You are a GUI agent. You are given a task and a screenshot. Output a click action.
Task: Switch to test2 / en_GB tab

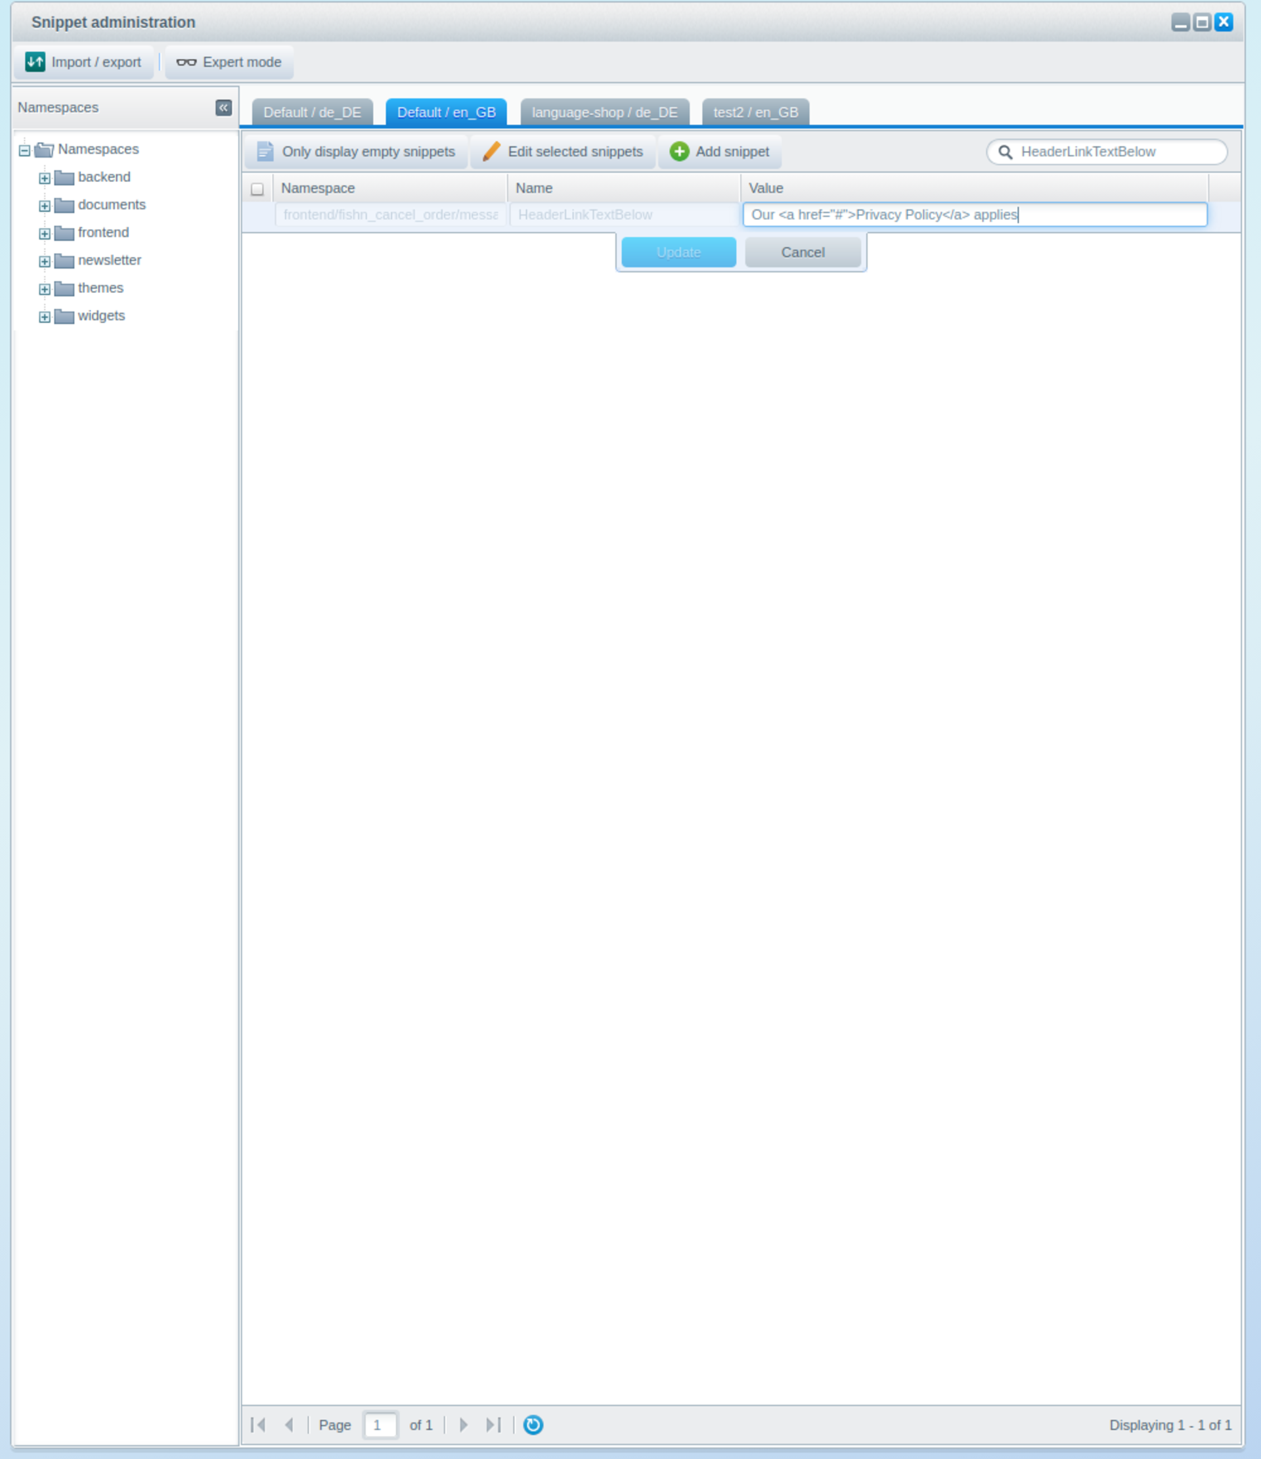tap(755, 112)
